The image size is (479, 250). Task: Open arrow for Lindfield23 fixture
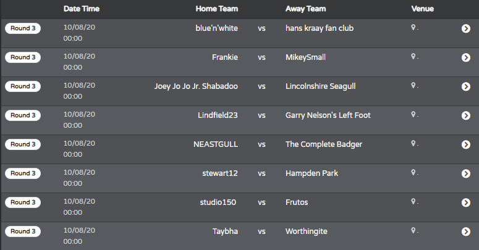tap(466, 115)
